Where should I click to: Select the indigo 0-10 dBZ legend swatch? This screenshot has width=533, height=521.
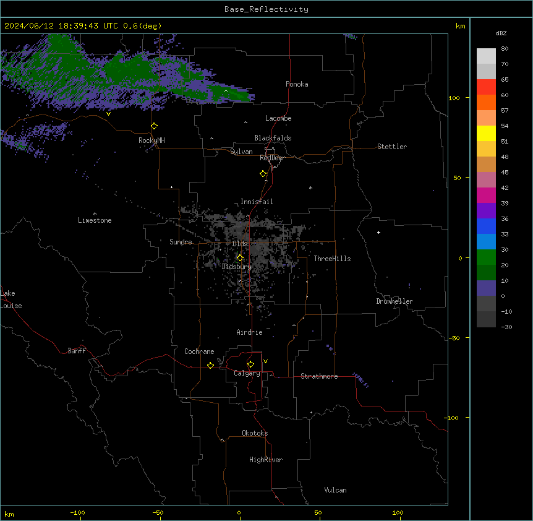tap(486, 288)
